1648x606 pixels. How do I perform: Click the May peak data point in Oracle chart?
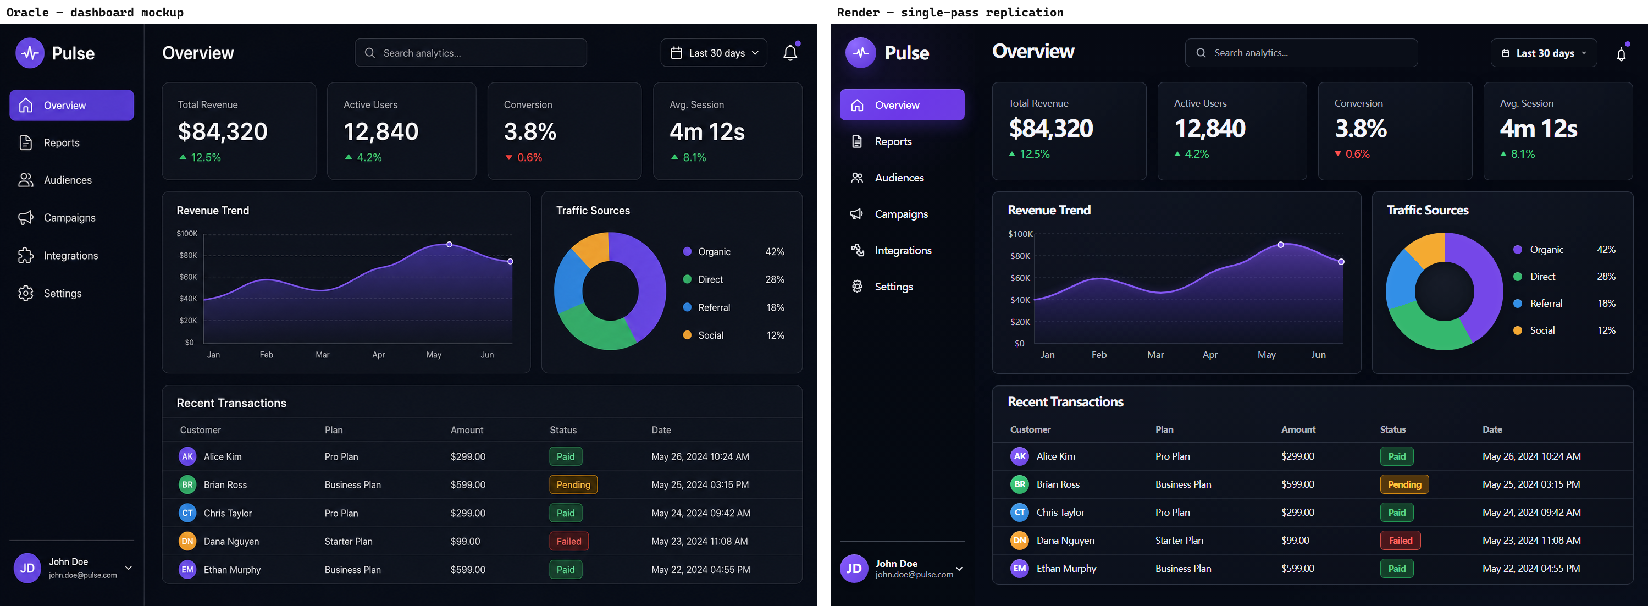click(x=449, y=245)
